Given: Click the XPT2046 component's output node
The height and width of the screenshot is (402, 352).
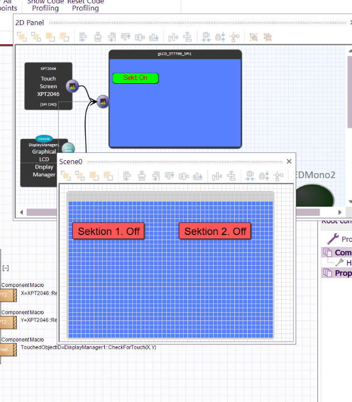Looking at the screenshot, I should coord(73,86).
